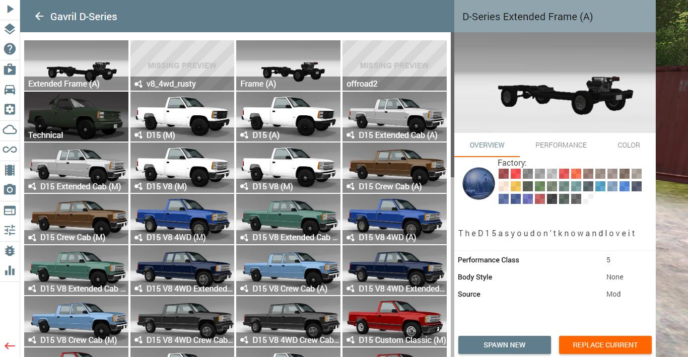Pick the purple factory color swatch
The height and width of the screenshot is (357, 688).
(x=528, y=199)
